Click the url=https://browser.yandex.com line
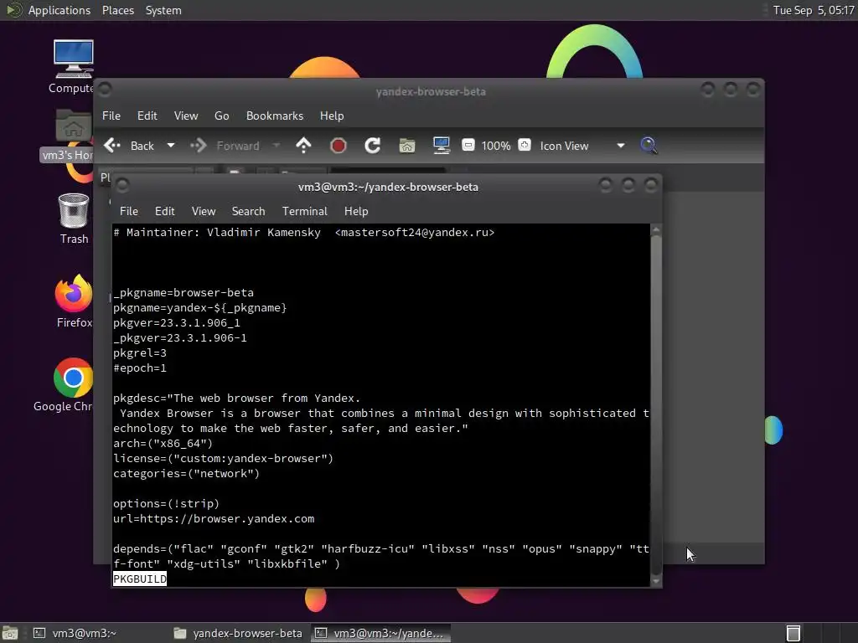 point(214,519)
